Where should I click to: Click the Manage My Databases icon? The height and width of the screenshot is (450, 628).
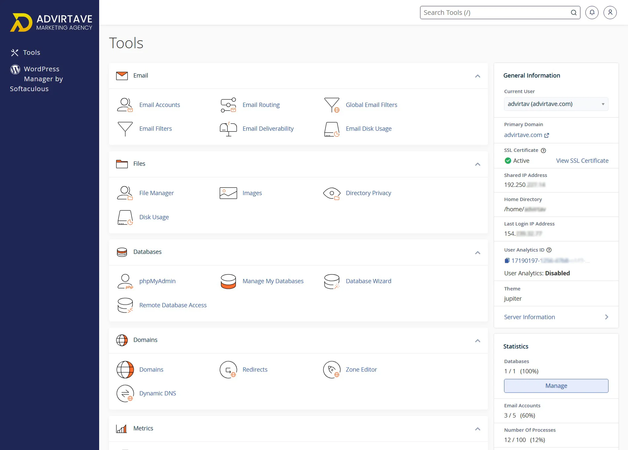[228, 281]
